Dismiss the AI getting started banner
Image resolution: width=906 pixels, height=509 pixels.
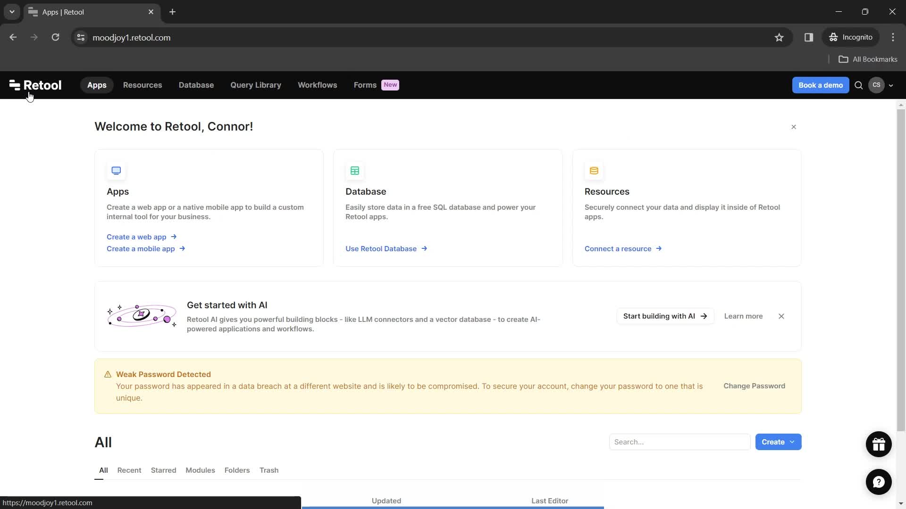click(x=781, y=316)
